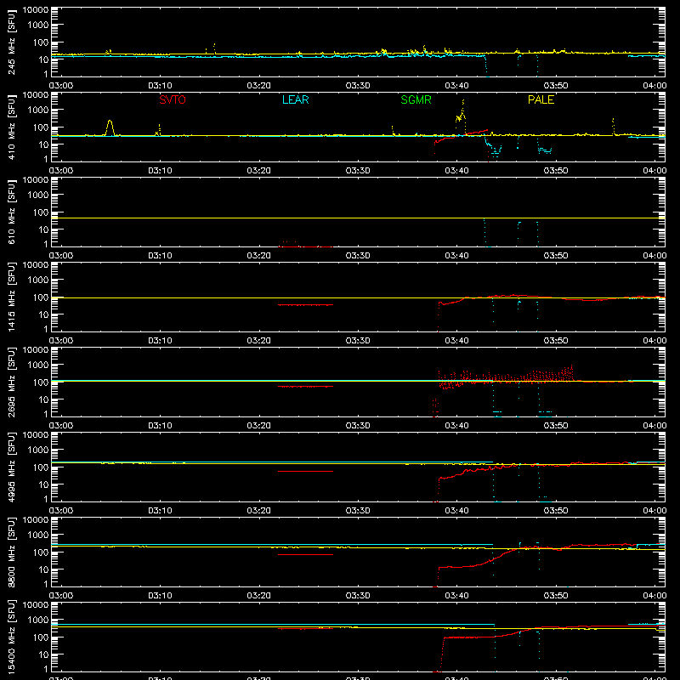This screenshot has height=680, width=680.
Task: Click the 03:50 time label below 410 MHz plot
Action: pos(556,171)
